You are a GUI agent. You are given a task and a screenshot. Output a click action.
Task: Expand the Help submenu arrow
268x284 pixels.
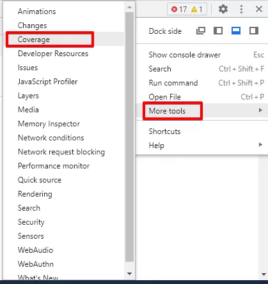[x=260, y=145]
